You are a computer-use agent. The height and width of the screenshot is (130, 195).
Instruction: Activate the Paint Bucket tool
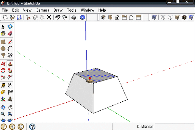[3, 33]
